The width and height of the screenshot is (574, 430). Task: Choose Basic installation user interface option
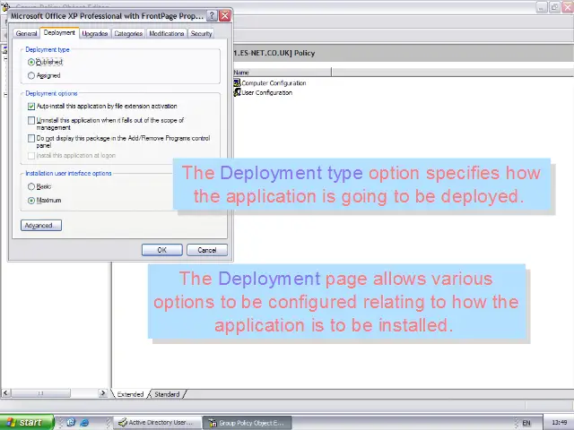pyautogui.click(x=31, y=187)
